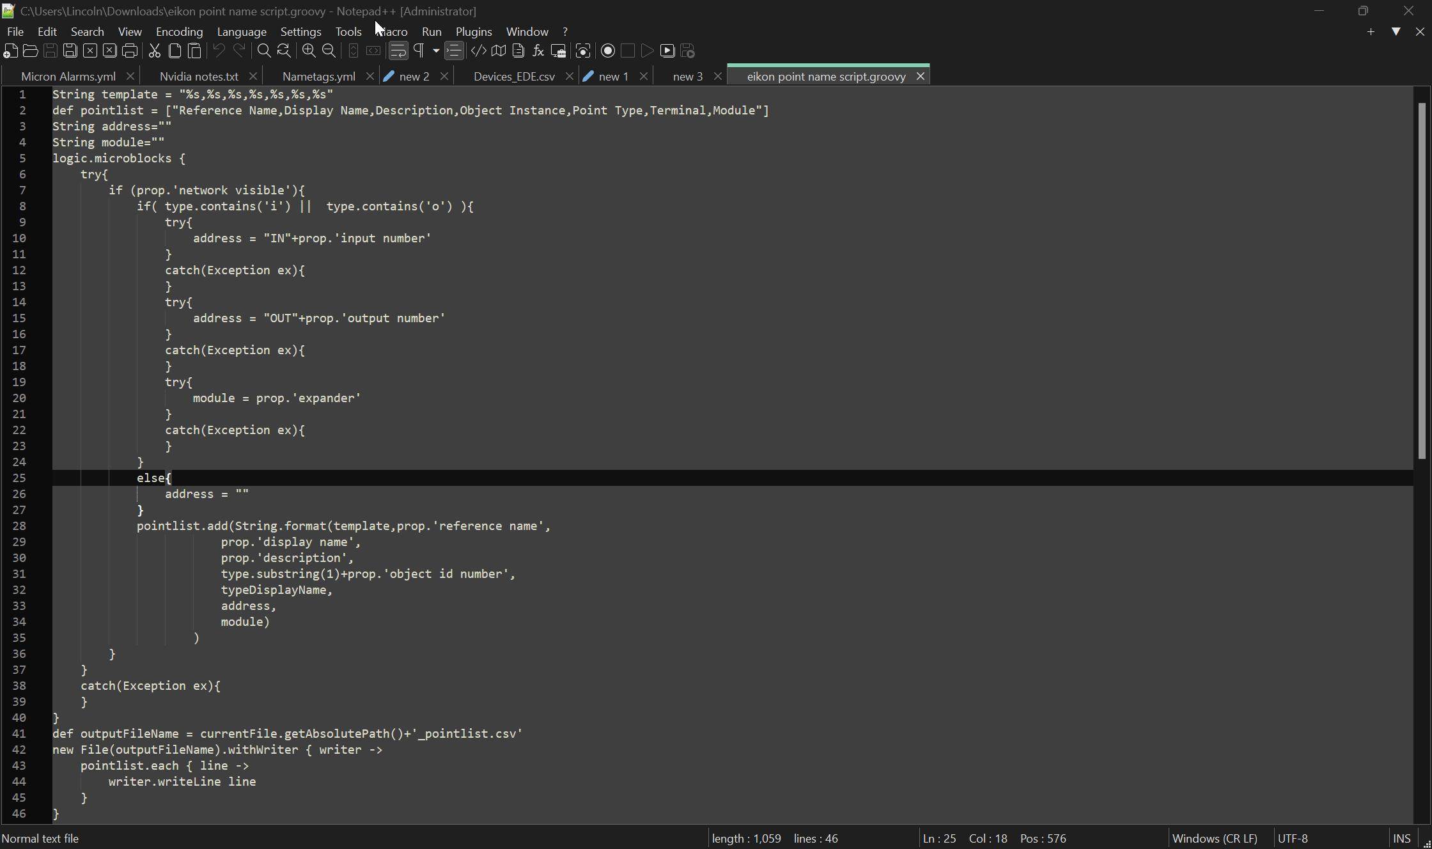Close all files toolbar icon
Image resolution: width=1432 pixels, height=849 pixels.
click(x=110, y=51)
